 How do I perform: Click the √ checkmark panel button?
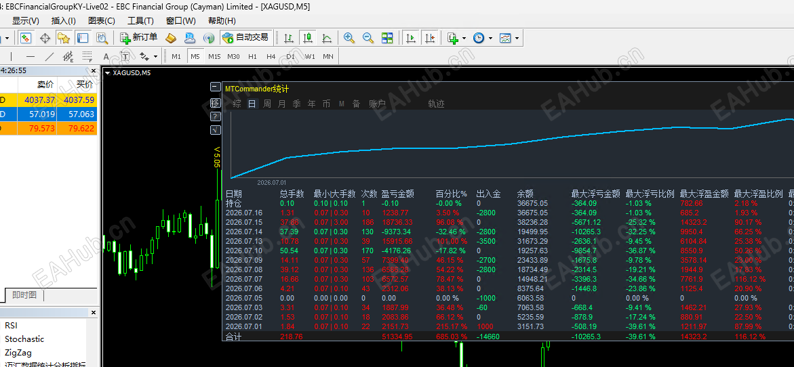[215, 130]
